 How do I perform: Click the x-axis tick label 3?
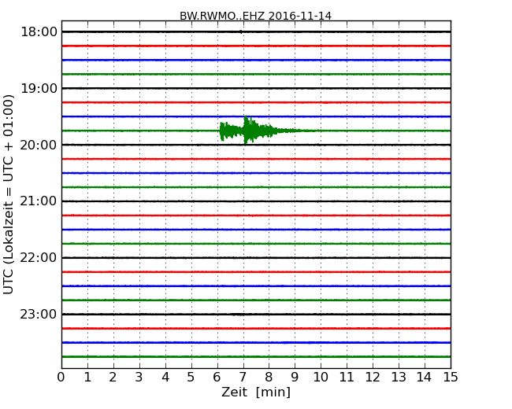(139, 378)
